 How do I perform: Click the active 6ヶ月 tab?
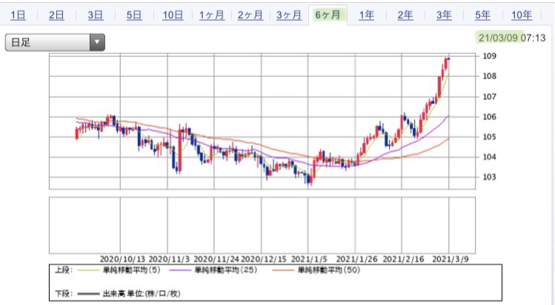point(328,16)
